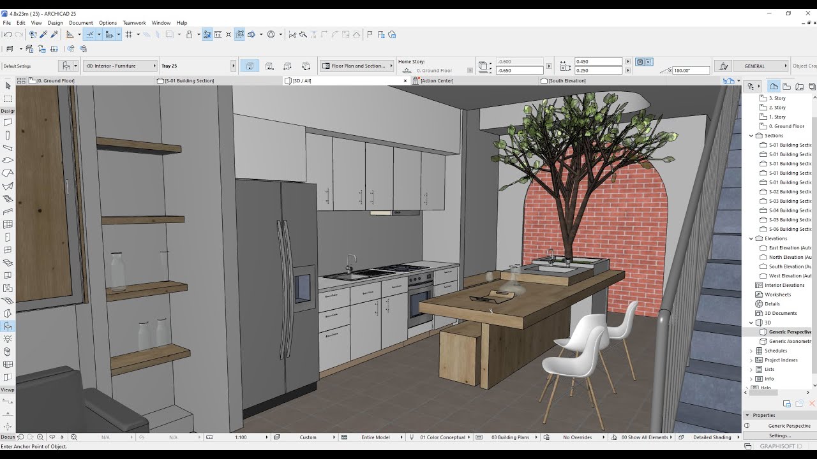The width and height of the screenshot is (817, 459).
Task: Toggle the fourth 3D geometry method icon
Action: [x=306, y=66]
